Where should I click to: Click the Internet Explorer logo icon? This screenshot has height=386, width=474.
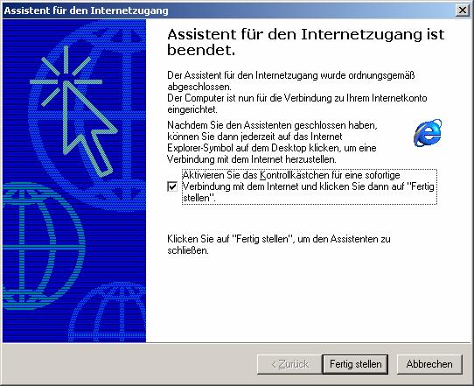click(428, 133)
